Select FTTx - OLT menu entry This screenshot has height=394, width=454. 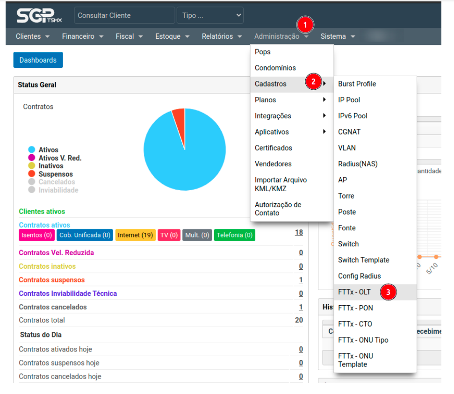[354, 292]
